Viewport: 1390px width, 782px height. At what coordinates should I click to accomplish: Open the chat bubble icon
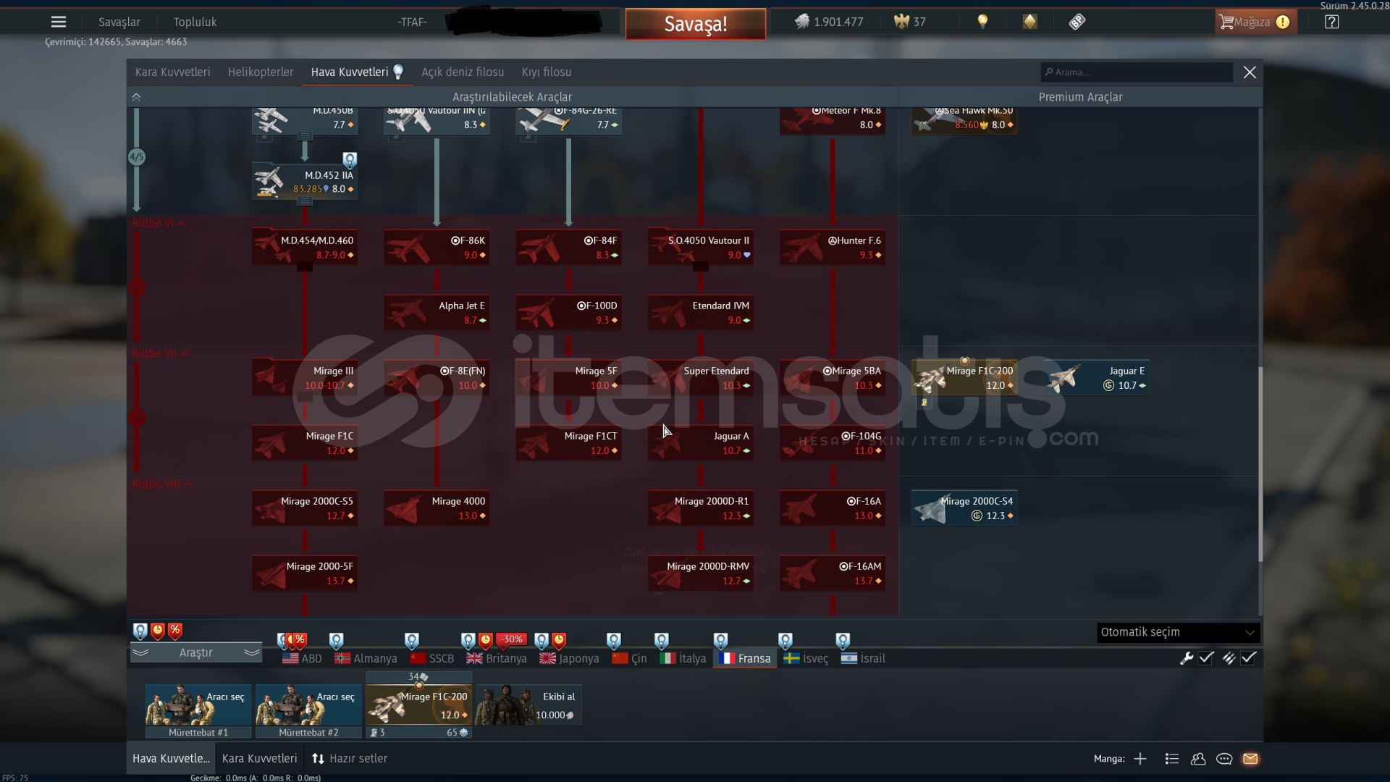point(1224,759)
